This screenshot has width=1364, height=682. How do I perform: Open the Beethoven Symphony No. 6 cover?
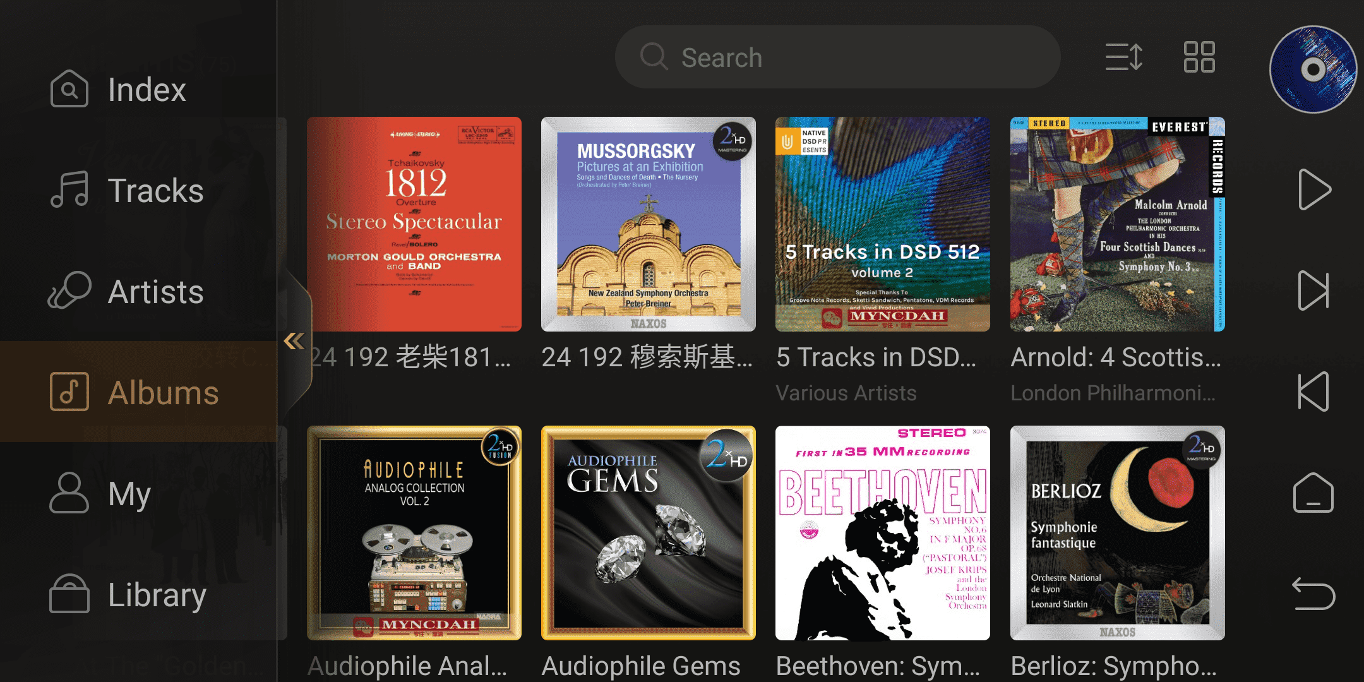click(883, 533)
